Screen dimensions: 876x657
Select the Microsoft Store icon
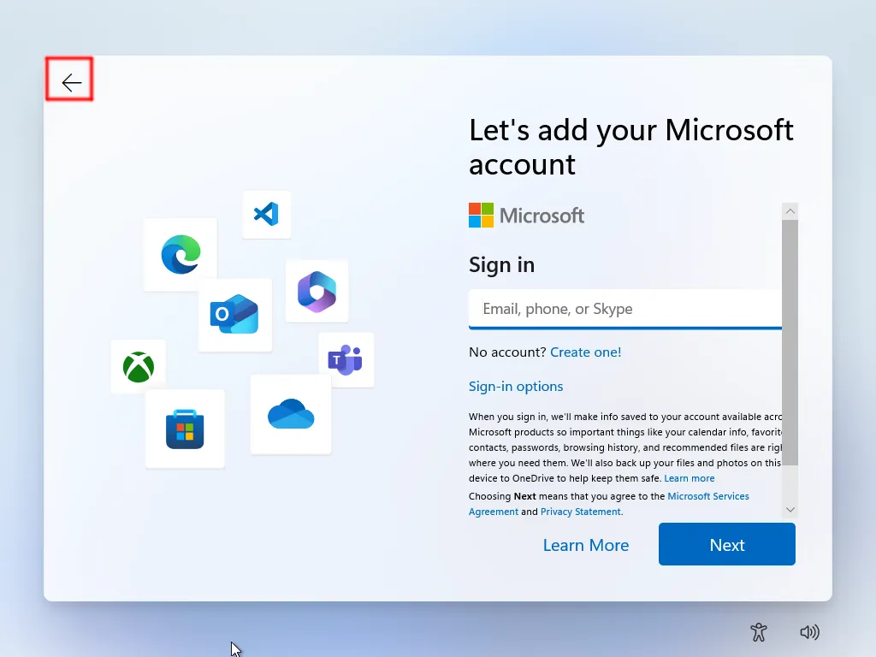(x=185, y=429)
